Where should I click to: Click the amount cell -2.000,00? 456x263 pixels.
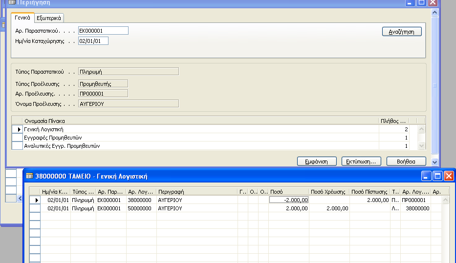click(x=289, y=200)
